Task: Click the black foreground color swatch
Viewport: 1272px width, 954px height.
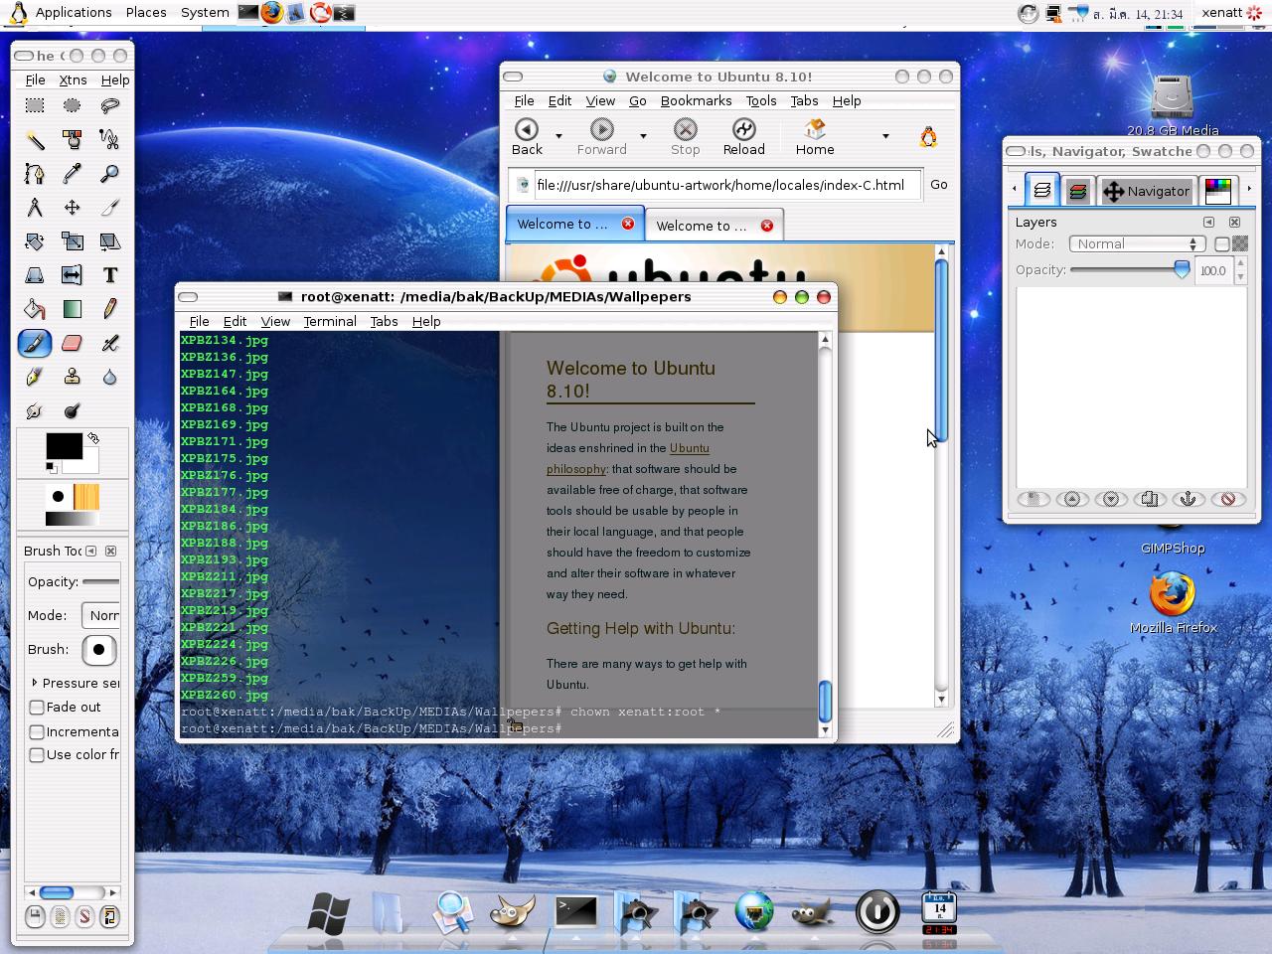Action: coord(64,446)
